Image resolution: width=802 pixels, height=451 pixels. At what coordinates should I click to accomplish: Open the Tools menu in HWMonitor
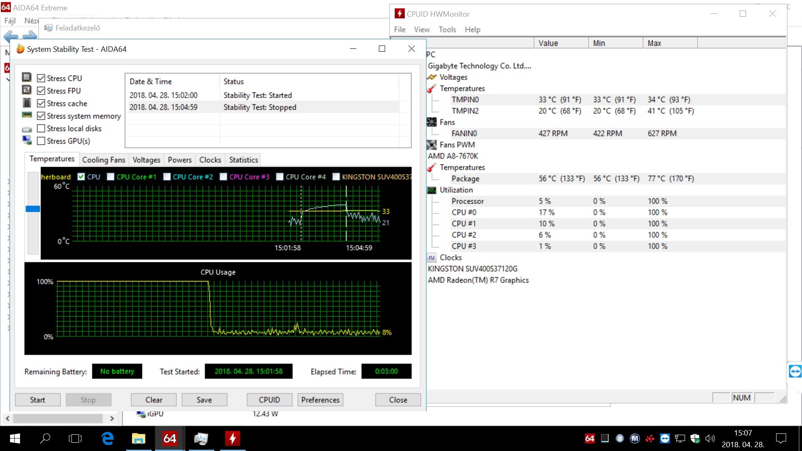click(x=447, y=30)
